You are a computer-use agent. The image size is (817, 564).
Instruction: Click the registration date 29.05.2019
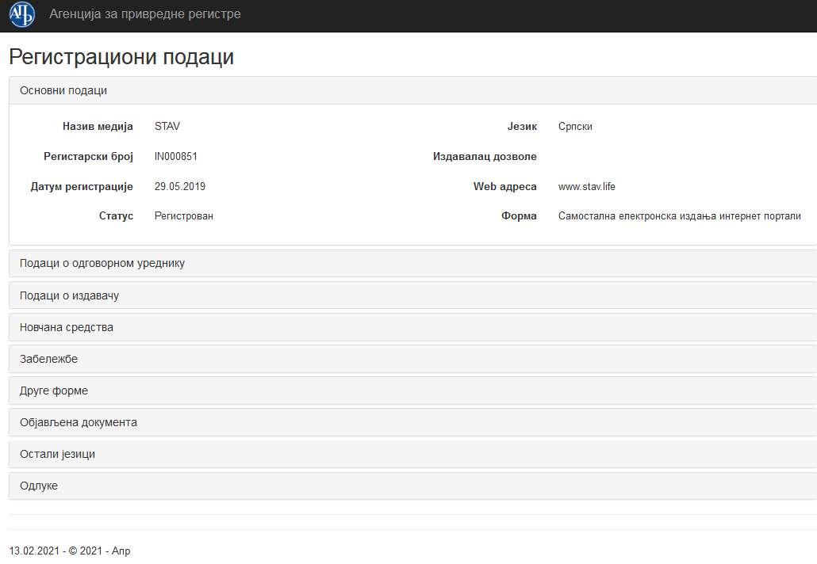180,187
